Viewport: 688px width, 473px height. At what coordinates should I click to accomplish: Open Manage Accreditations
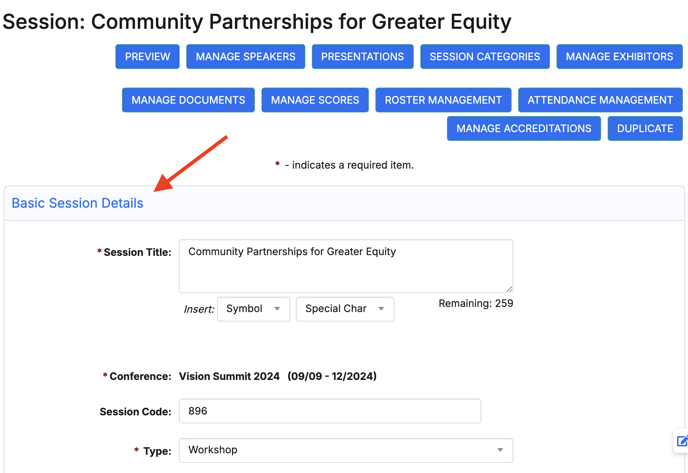524,128
